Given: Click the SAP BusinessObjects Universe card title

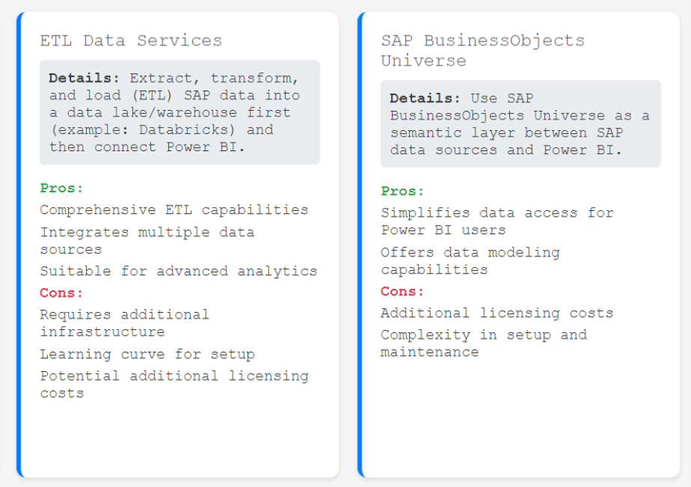Looking at the screenshot, I should (x=482, y=50).
